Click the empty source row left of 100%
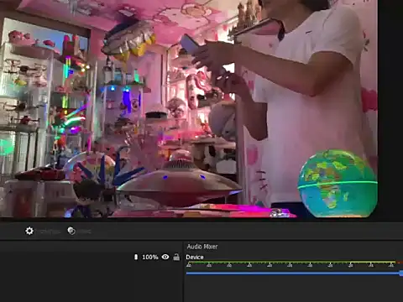This screenshot has height=302, width=403. [x=66, y=257]
